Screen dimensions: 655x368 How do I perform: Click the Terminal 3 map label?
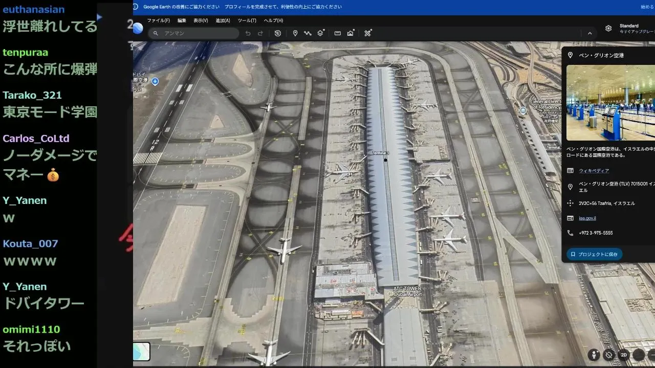pyautogui.click(x=380, y=153)
